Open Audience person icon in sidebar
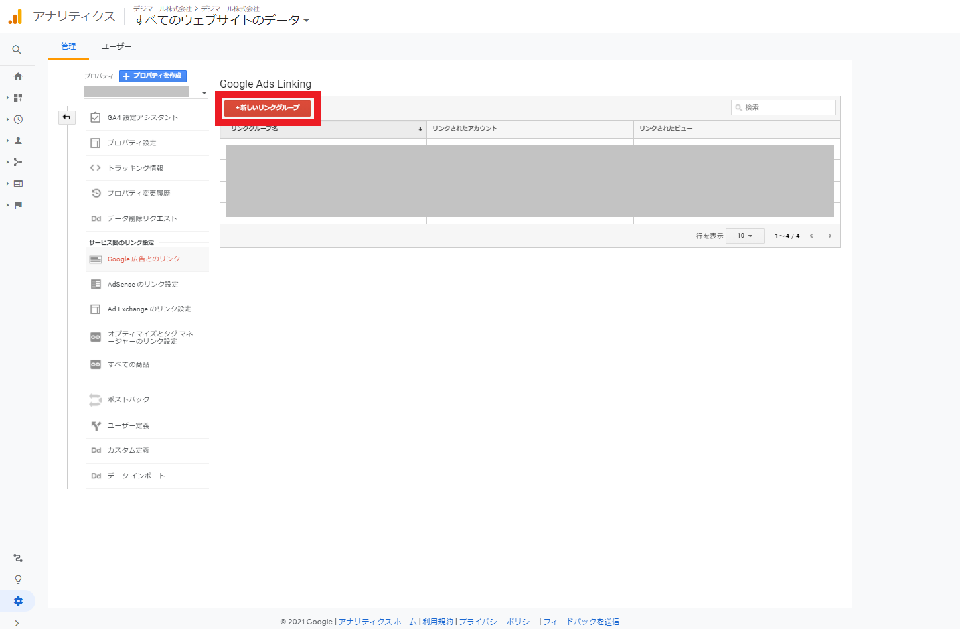The width and height of the screenshot is (960, 629). [x=18, y=141]
